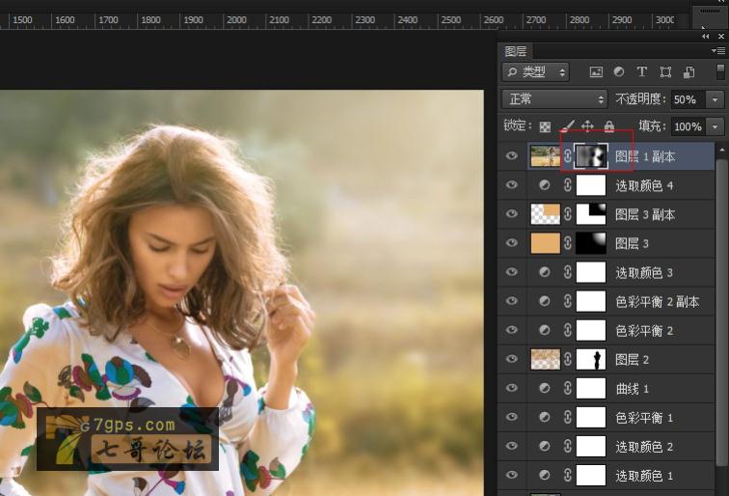729x496 pixels.
Task: Toggle visibility of 图层 2
Action: (x=511, y=358)
